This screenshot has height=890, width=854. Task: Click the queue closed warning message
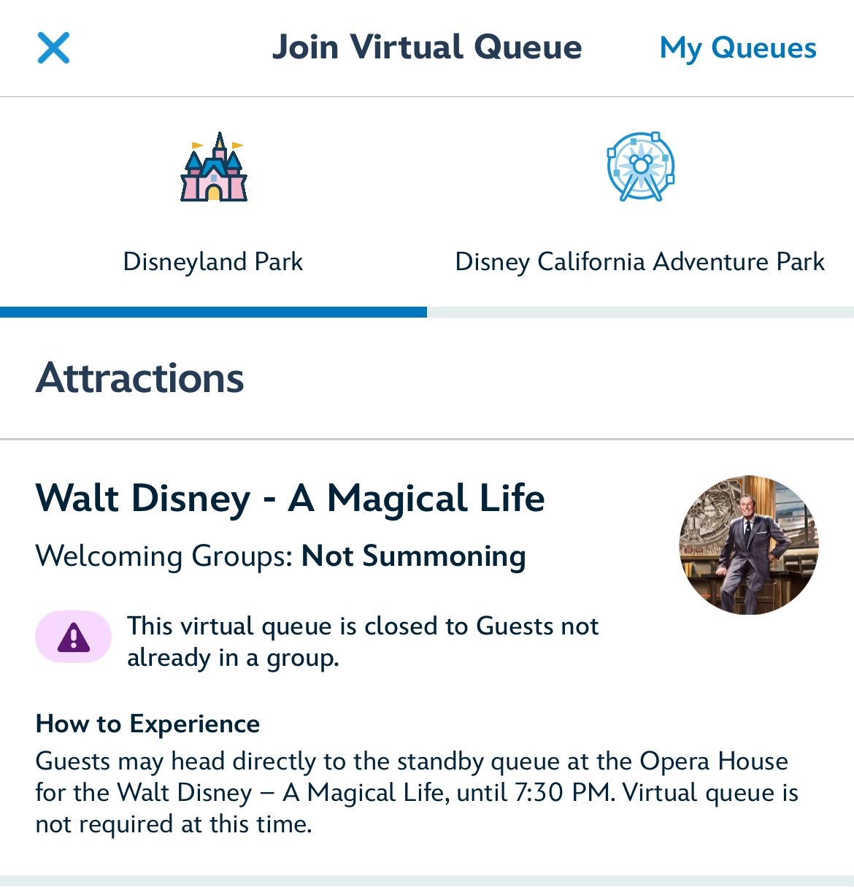click(x=362, y=641)
